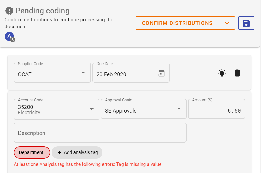Viewport: 261px width, 173px height.
Task: Click the Add analysis tag button
Action: [x=77, y=152]
